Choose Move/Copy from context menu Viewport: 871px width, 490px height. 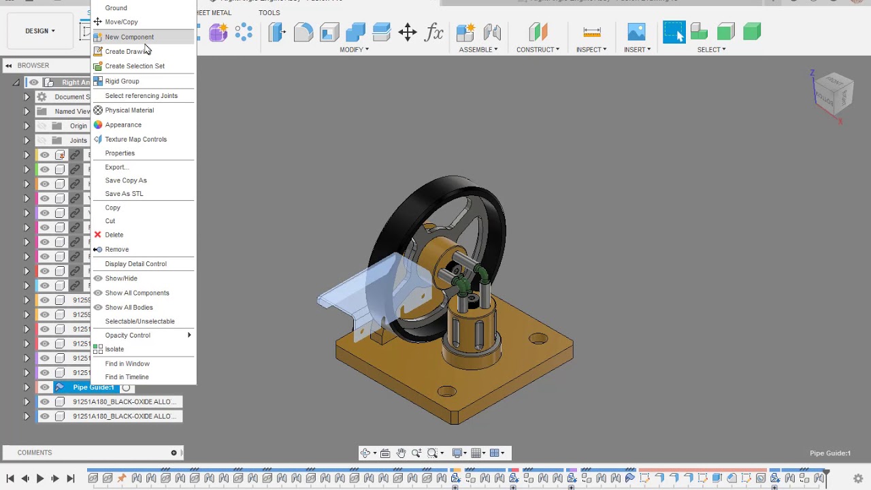pos(144,22)
